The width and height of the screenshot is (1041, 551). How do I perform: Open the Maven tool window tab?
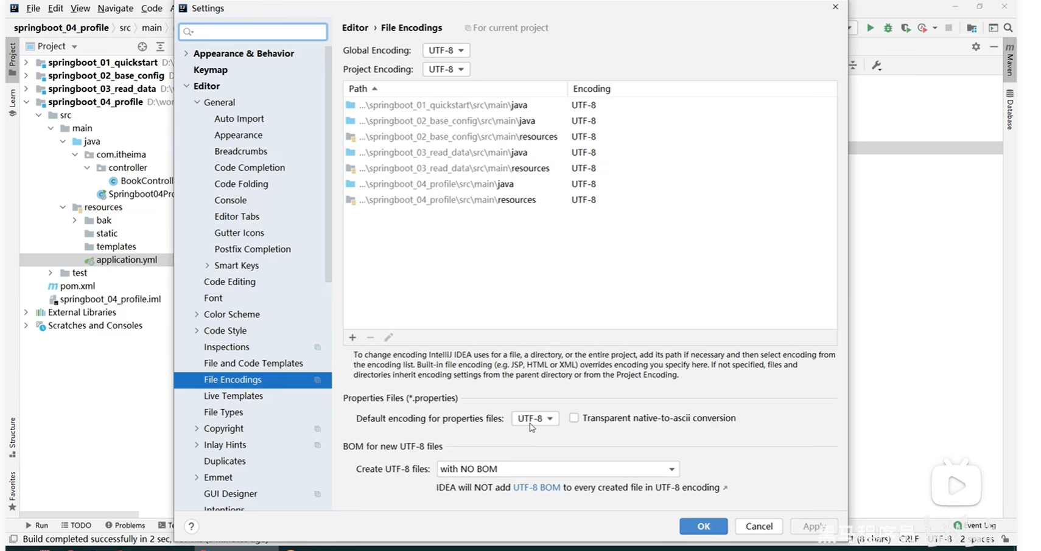click(1010, 59)
